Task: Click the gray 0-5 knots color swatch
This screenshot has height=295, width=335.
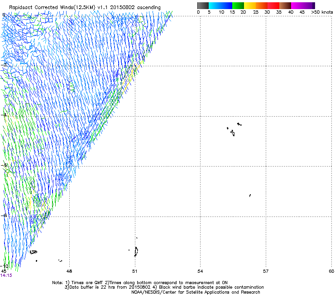Action: click(203, 5)
